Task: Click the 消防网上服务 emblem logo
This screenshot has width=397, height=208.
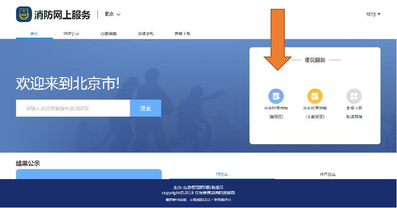Action: coord(24,14)
